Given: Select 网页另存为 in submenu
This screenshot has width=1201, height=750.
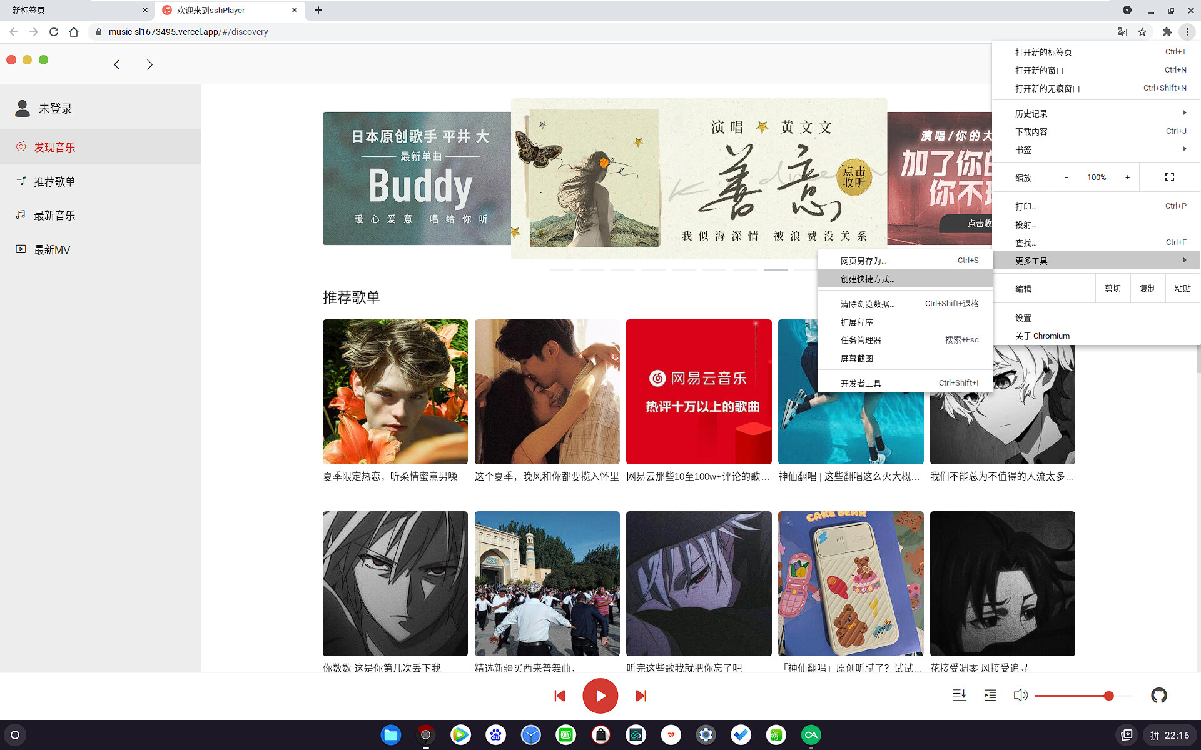Looking at the screenshot, I should tap(905, 261).
